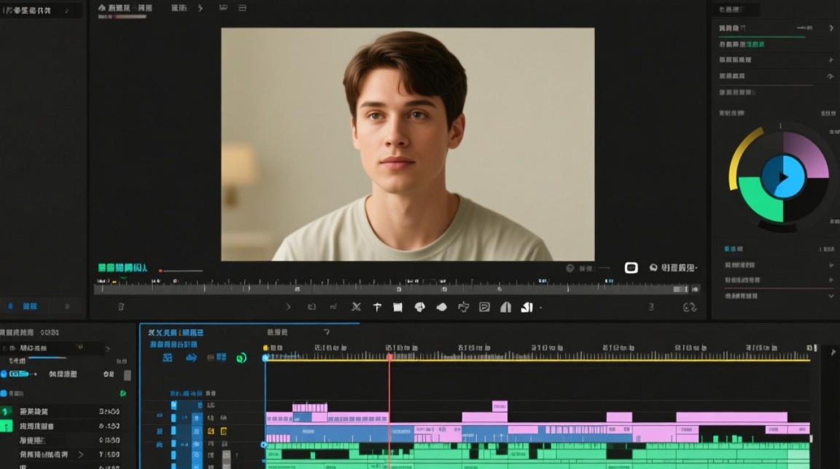Open the dropdown chevron at right panel bottom
Viewport: 840px width, 469px height.
coord(831,296)
